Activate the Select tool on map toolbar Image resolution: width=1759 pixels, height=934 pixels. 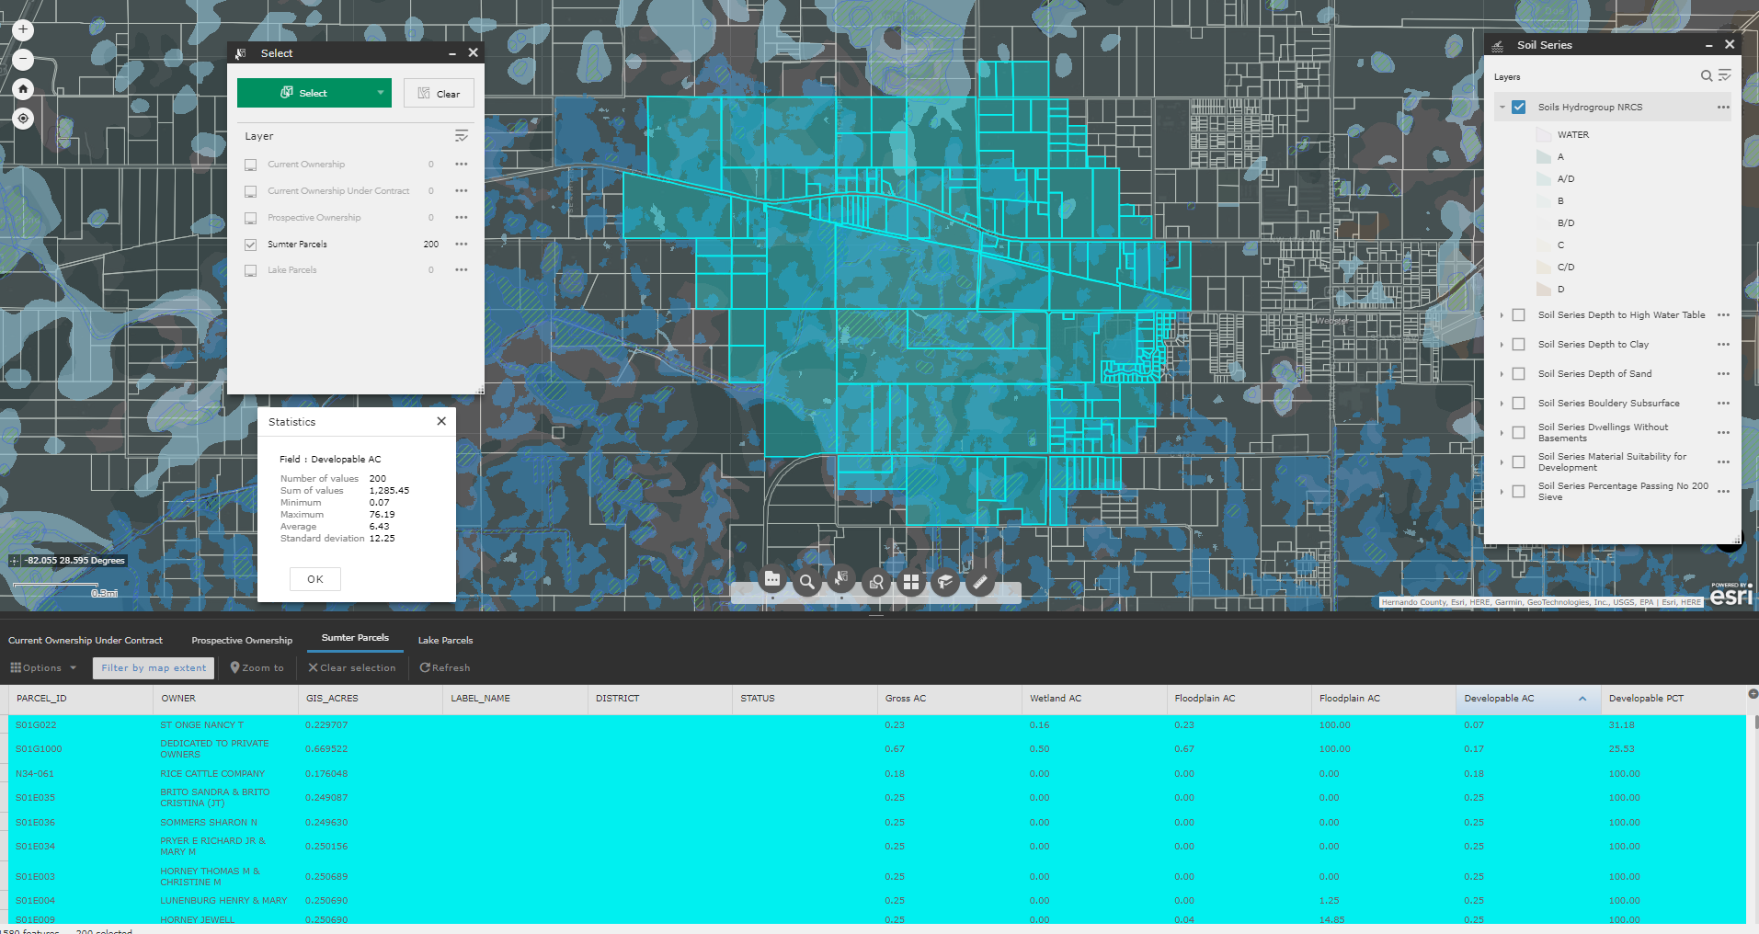point(840,581)
